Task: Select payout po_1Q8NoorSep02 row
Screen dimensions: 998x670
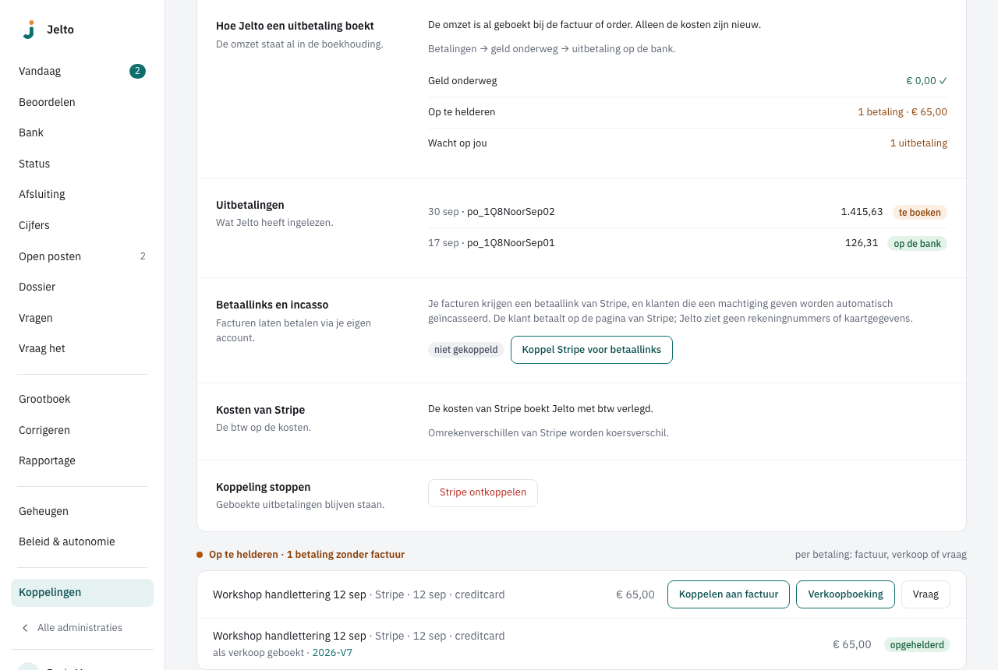Action: click(688, 212)
